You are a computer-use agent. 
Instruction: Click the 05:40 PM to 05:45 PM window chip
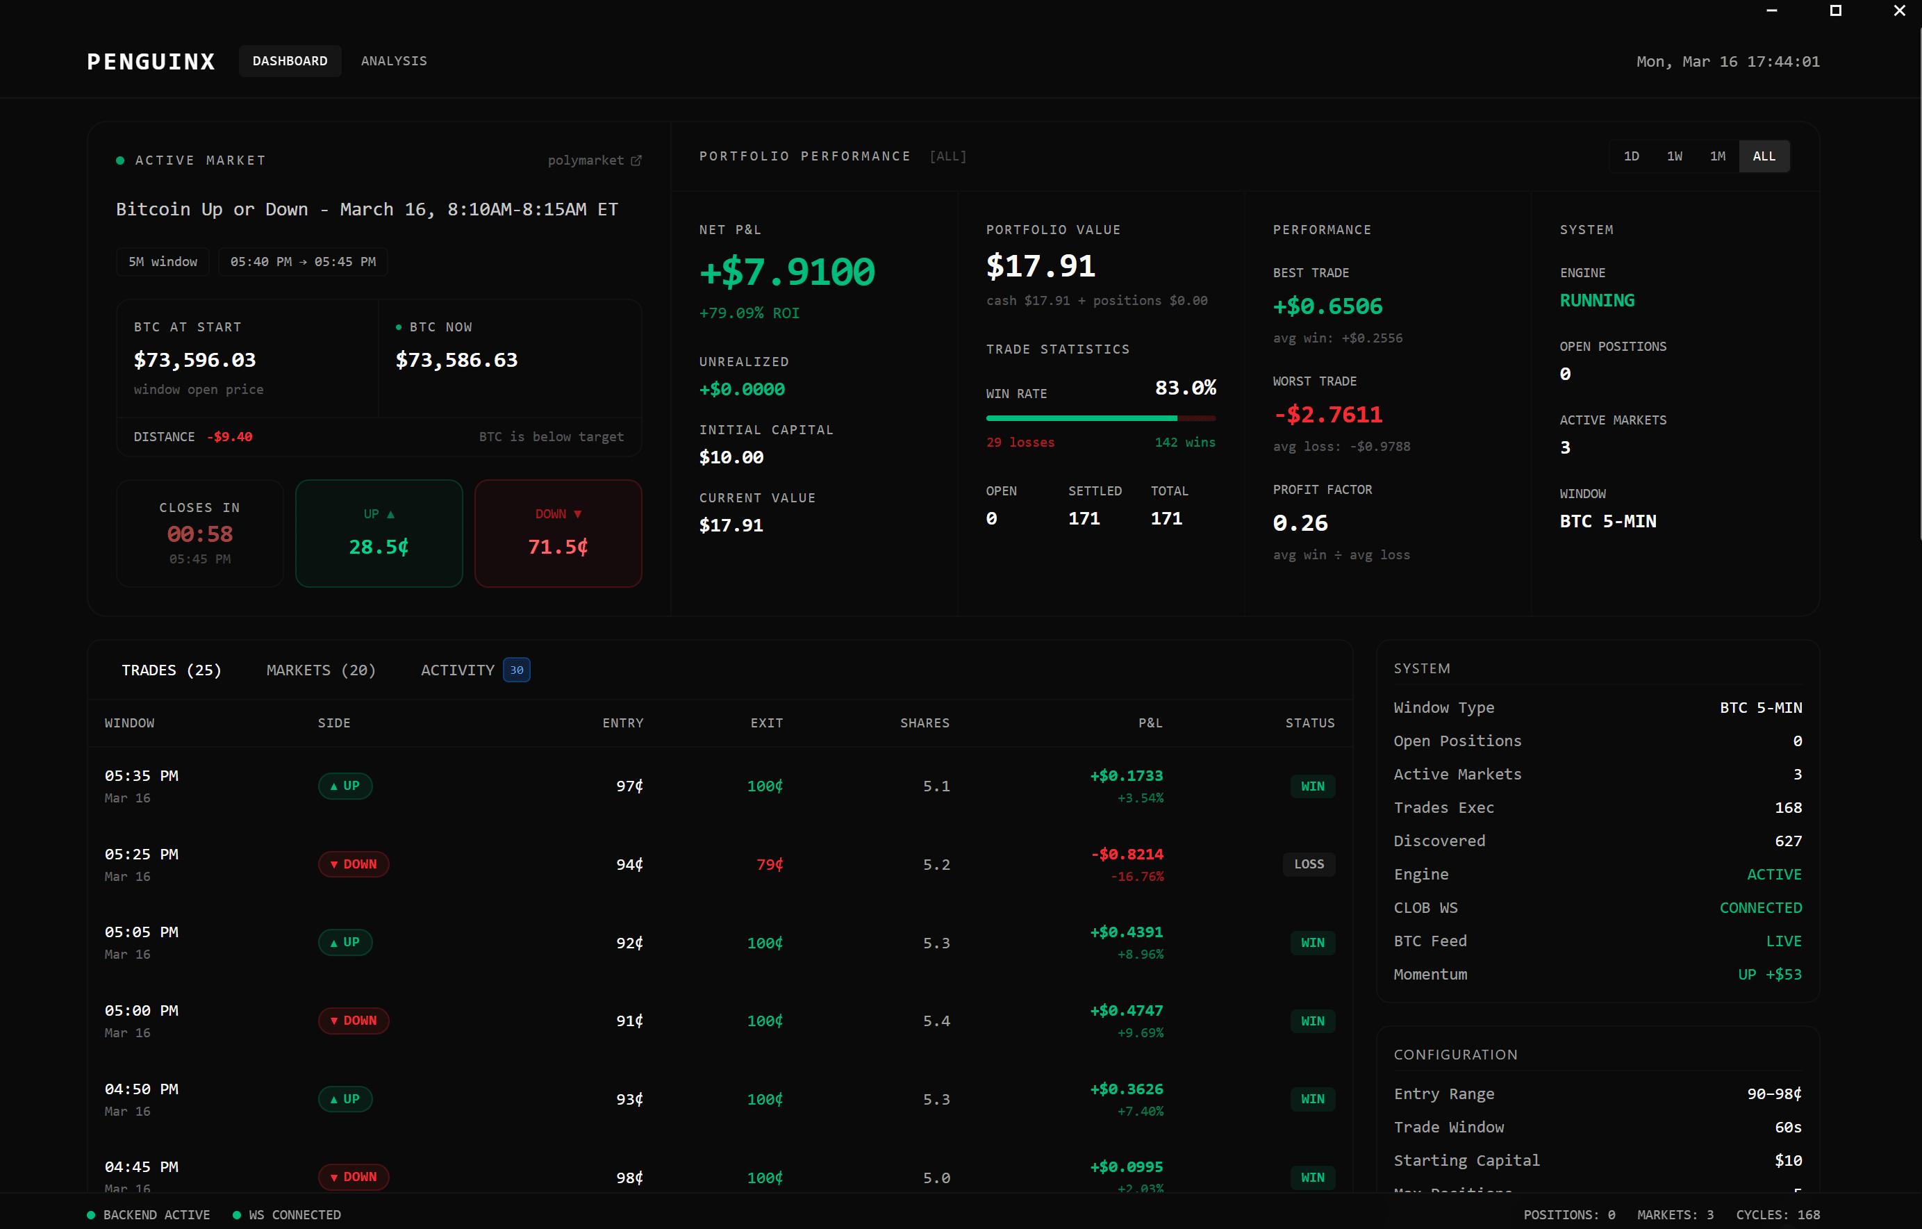coord(304,261)
